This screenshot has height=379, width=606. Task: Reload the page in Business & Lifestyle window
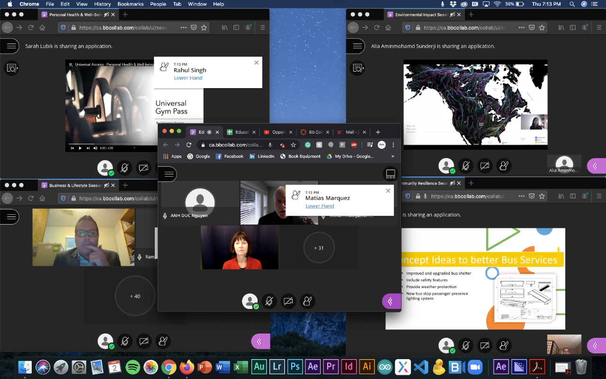(x=31, y=199)
